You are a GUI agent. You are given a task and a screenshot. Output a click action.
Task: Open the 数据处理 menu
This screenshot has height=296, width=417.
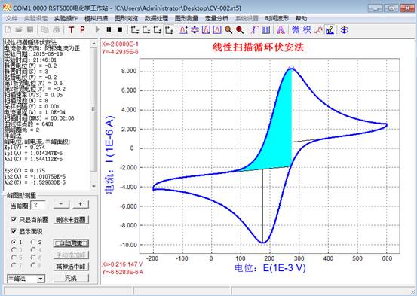(156, 18)
